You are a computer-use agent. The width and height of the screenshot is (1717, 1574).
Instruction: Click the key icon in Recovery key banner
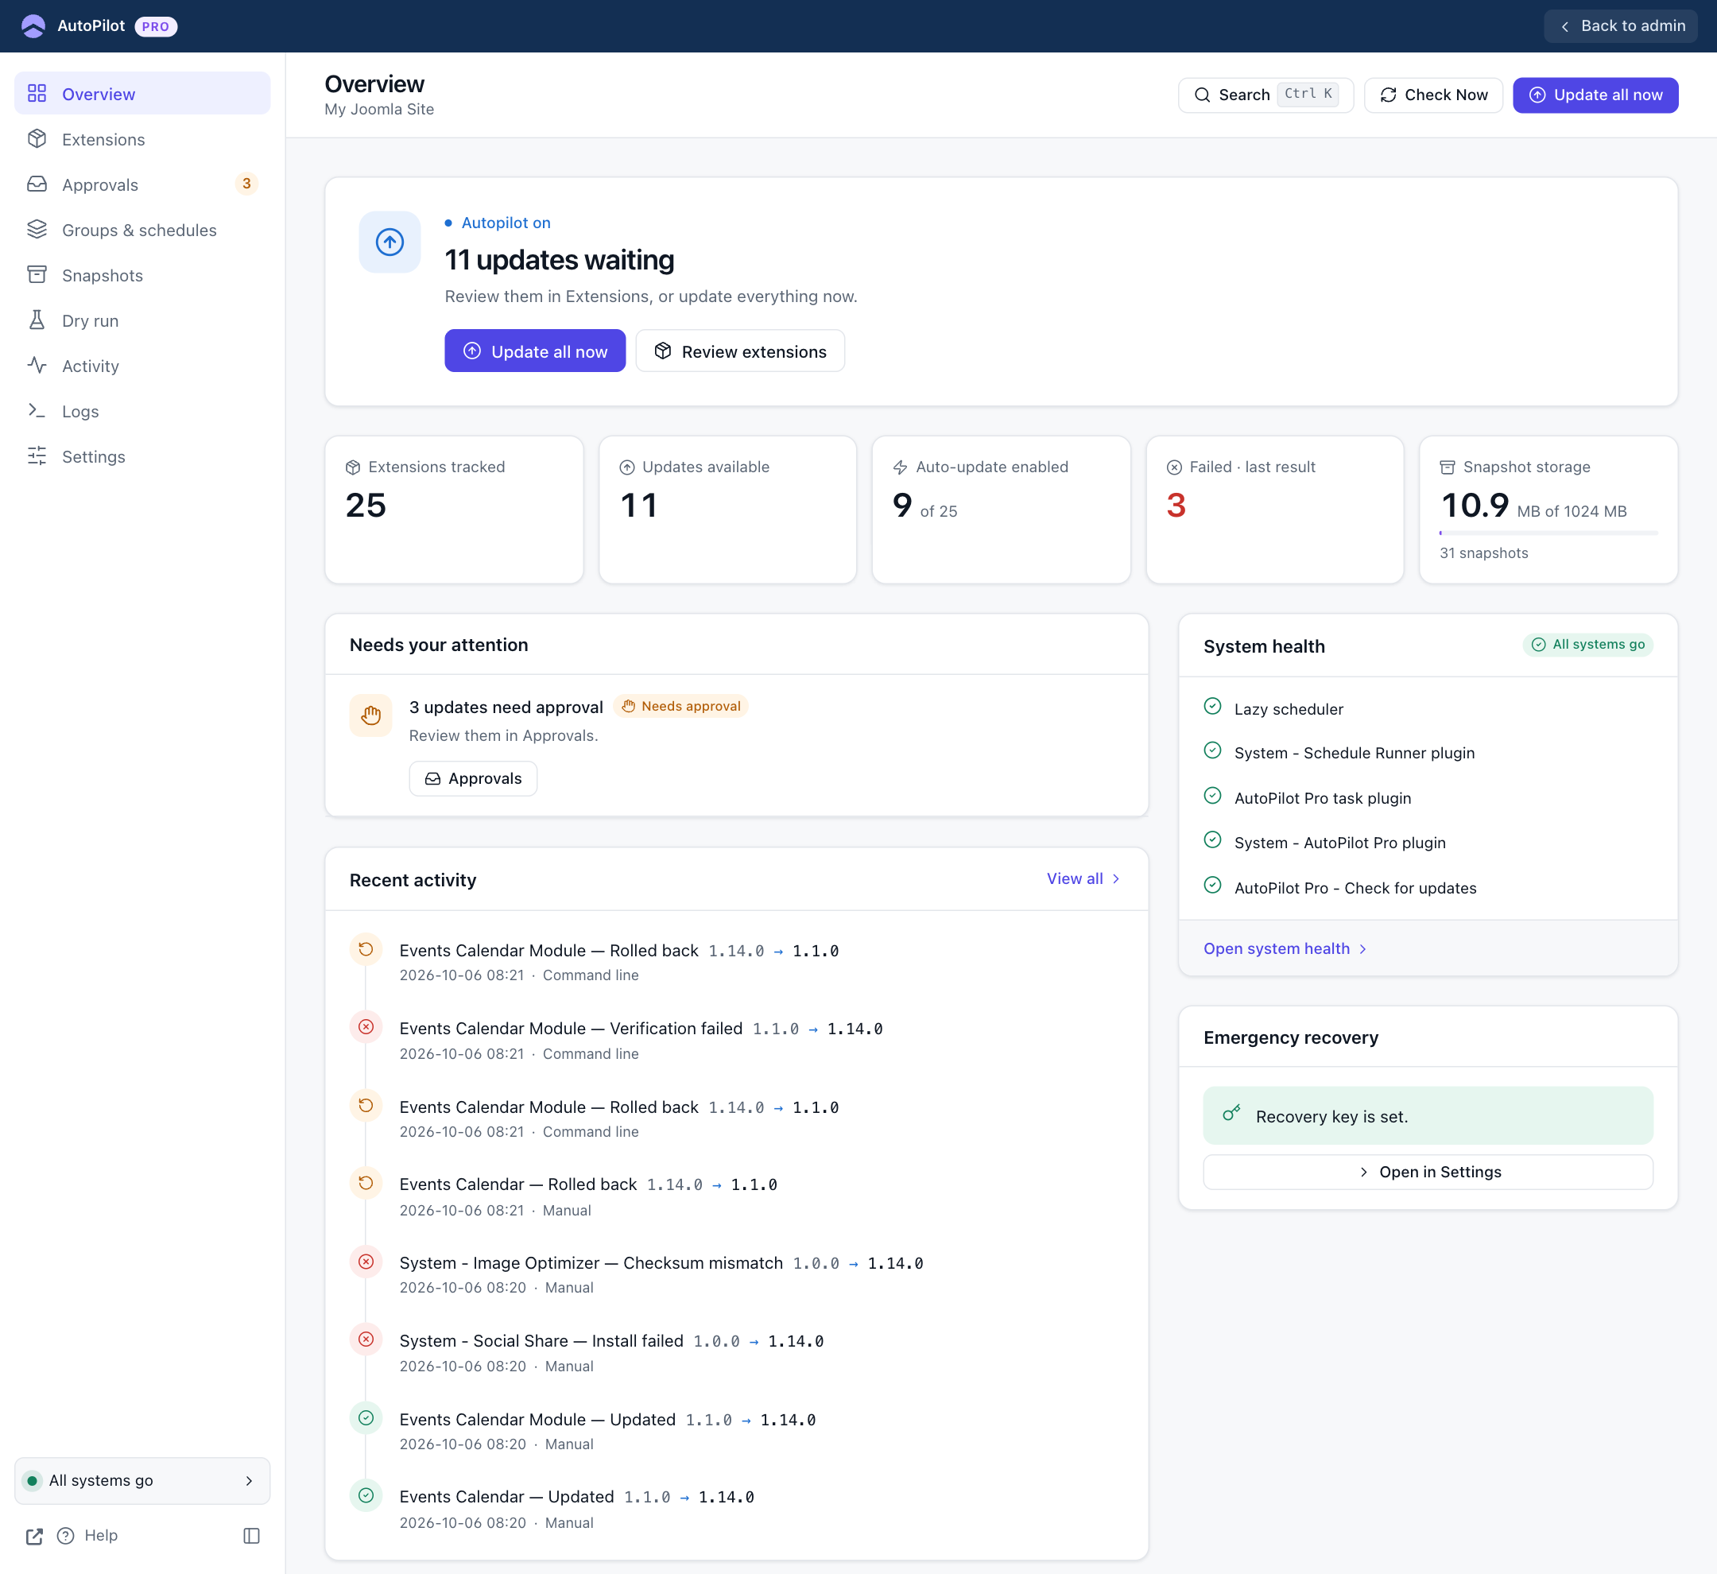(1231, 1113)
